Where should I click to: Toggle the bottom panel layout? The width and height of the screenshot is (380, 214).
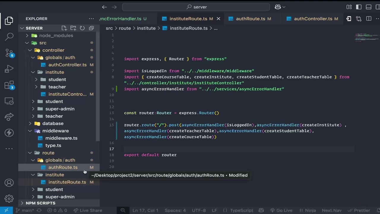pos(369,7)
